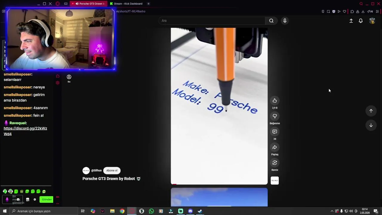Click the Ravequel username in chat
Viewport: 382px width, 215px height.
(x=18, y=123)
